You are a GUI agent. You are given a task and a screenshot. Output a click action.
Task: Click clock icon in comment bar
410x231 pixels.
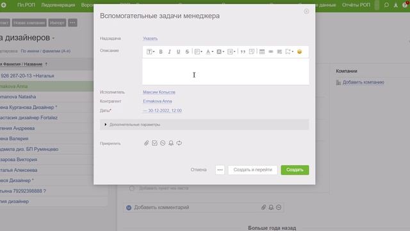point(279,207)
